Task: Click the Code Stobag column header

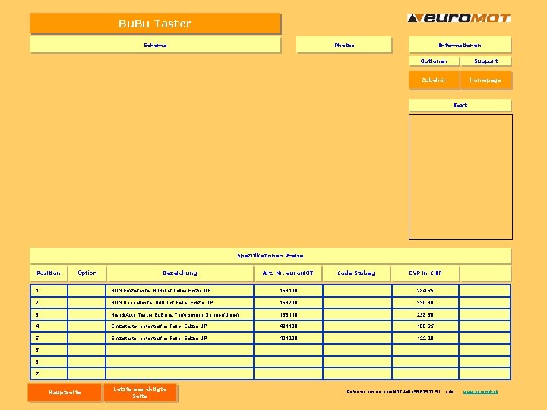Action: 356,273
